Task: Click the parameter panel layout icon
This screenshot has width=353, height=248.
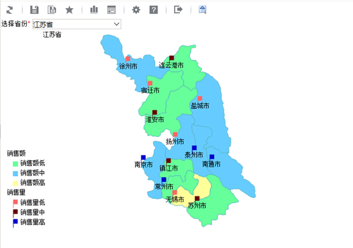Action: pos(112,10)
